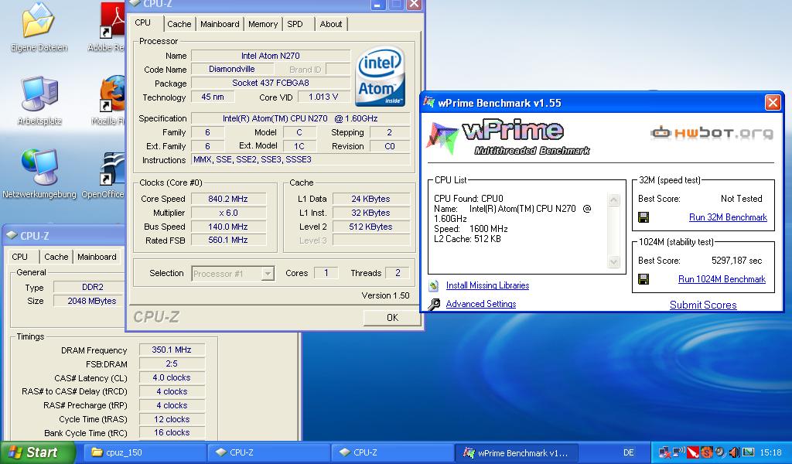
Task: Open the About tab in CPU-Z
Action: (x=331, y=24)
